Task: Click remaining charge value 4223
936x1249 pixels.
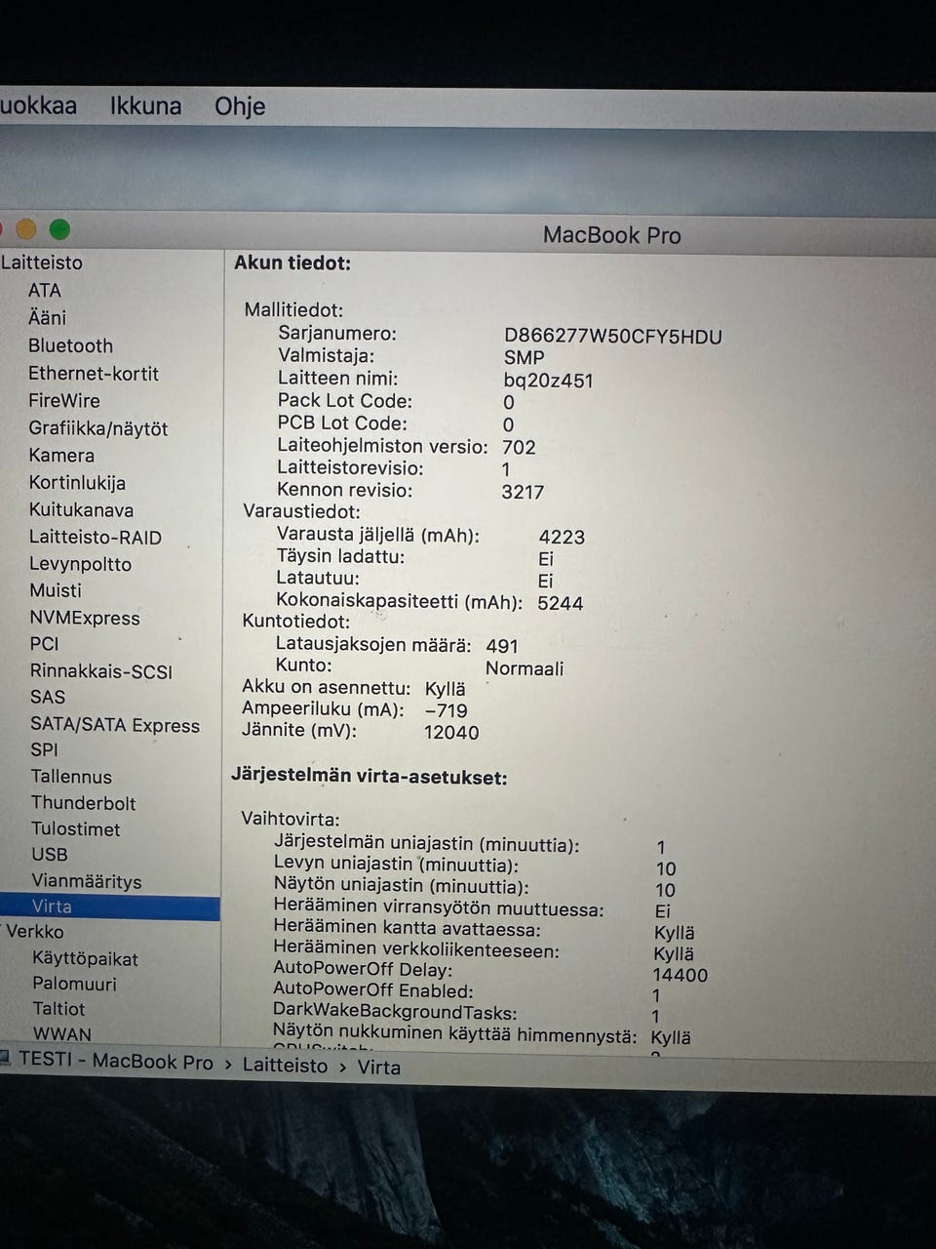Action: (562, 537)
